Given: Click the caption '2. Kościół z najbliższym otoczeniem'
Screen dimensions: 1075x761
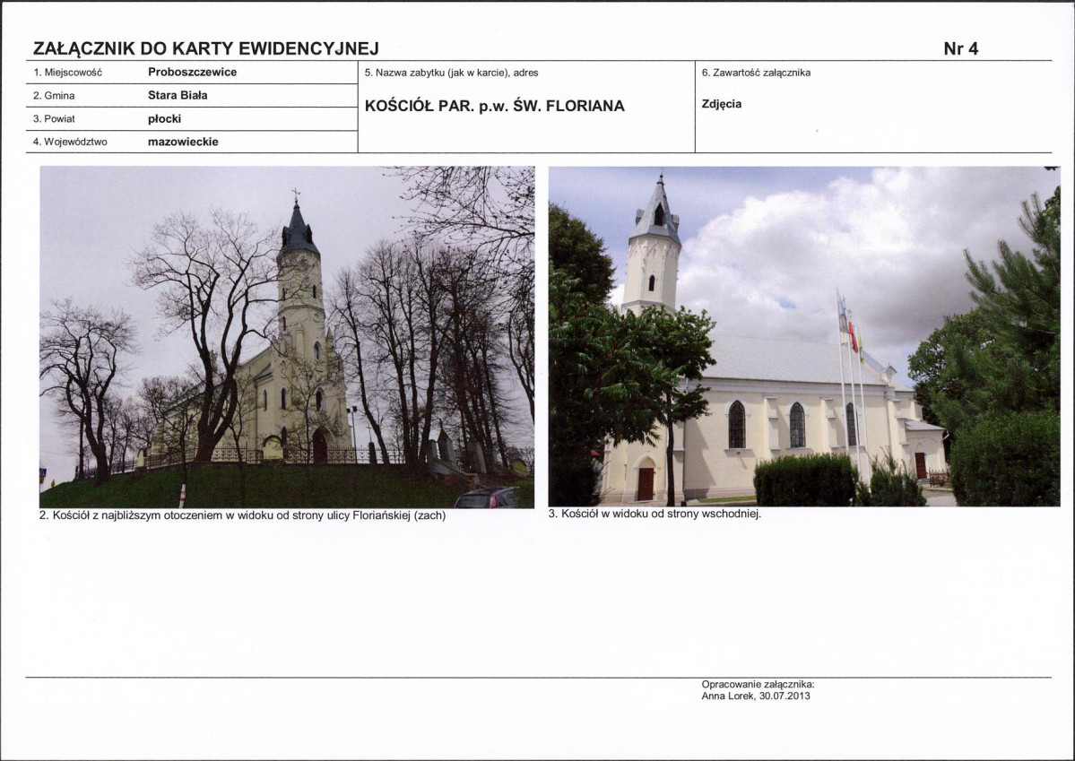Looking at the screenshot, I should pos(243,515).
